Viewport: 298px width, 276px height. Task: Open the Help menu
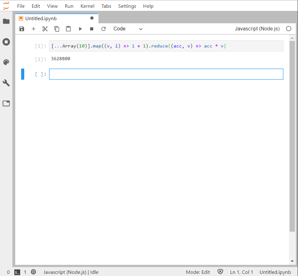point(148,6)
